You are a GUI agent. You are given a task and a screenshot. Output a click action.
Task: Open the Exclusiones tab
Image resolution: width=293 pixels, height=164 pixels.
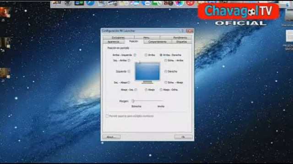(119, 37)
